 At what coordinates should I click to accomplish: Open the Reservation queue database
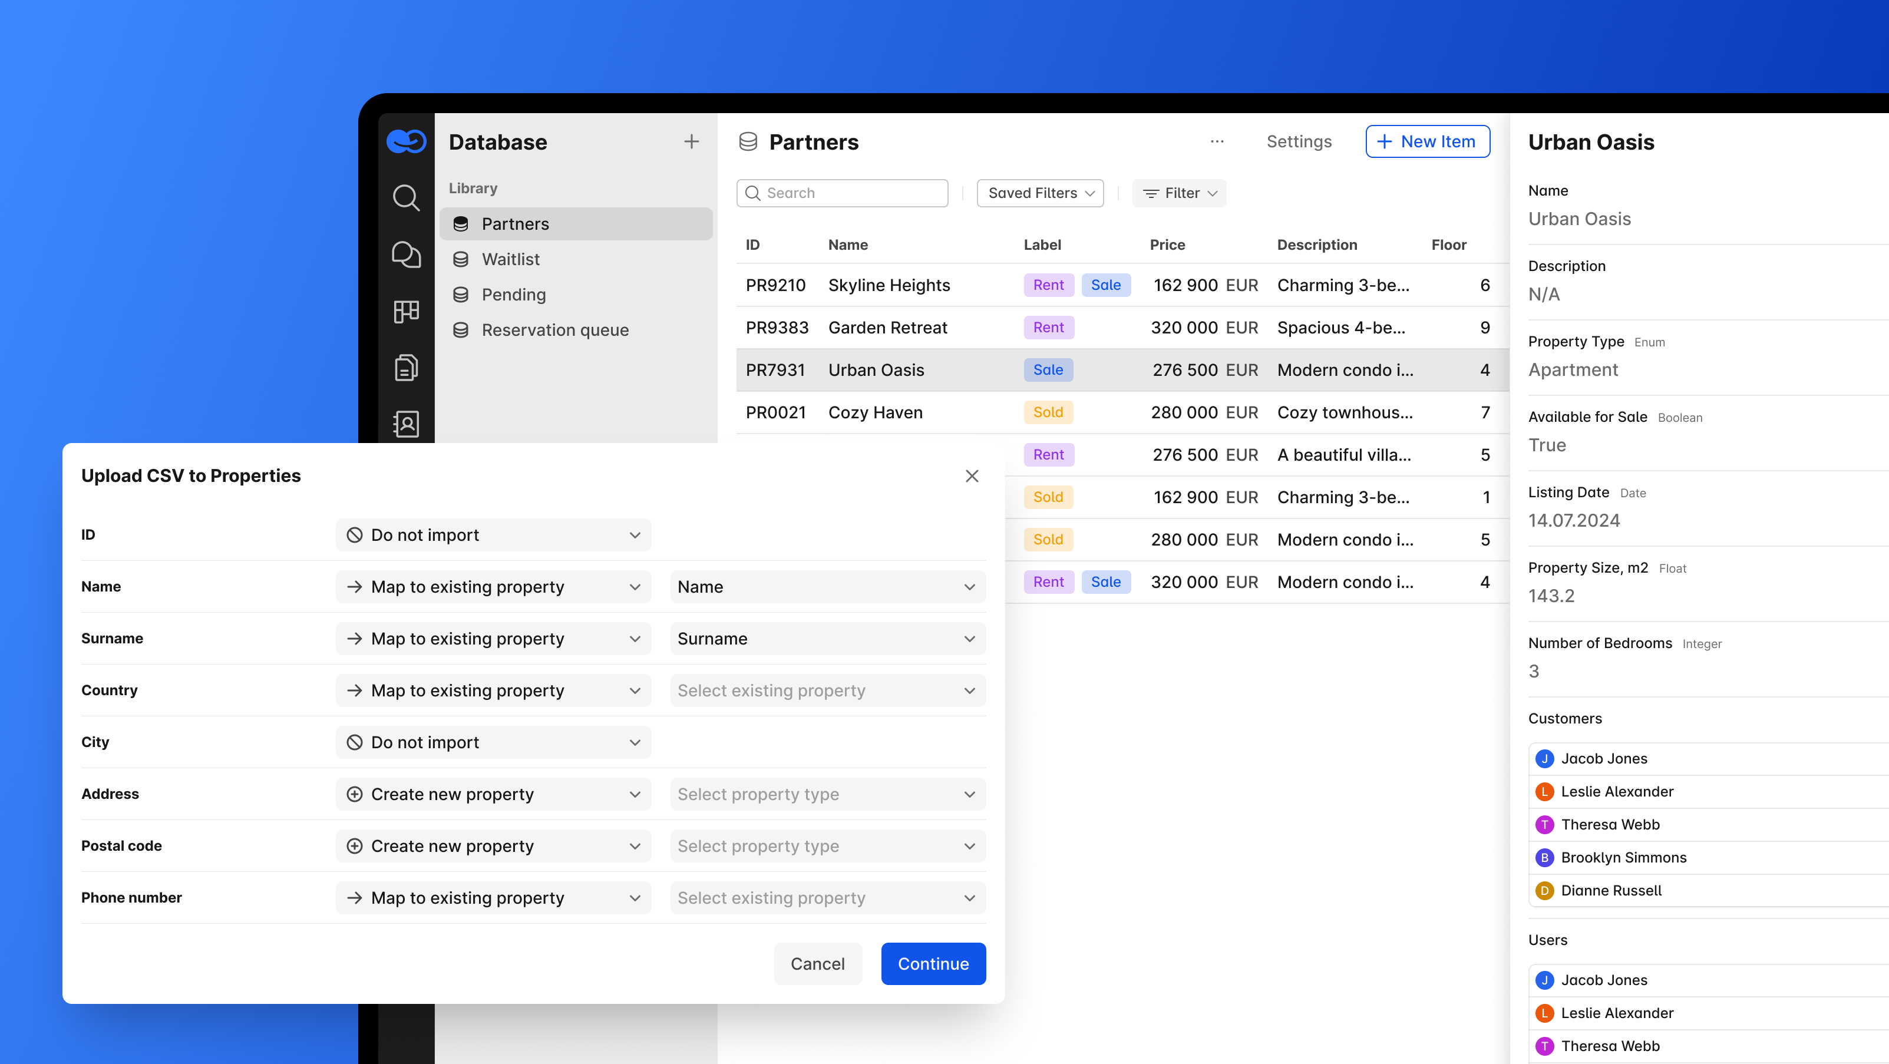tap(554, 329)
